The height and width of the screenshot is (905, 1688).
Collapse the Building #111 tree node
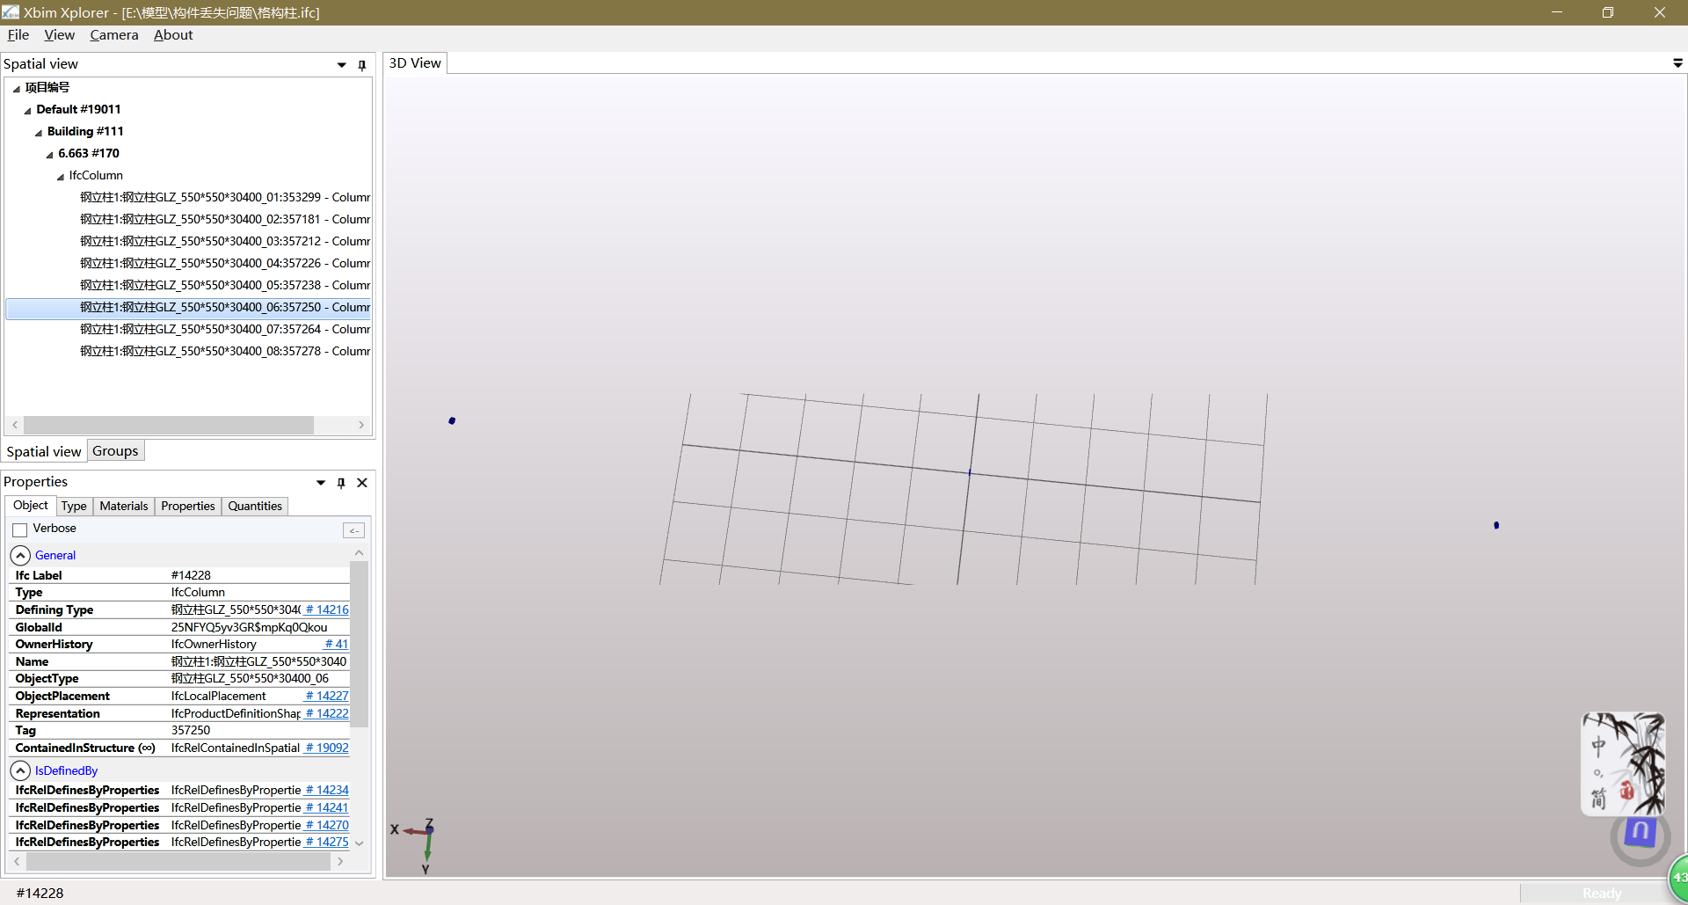[38, 131]
